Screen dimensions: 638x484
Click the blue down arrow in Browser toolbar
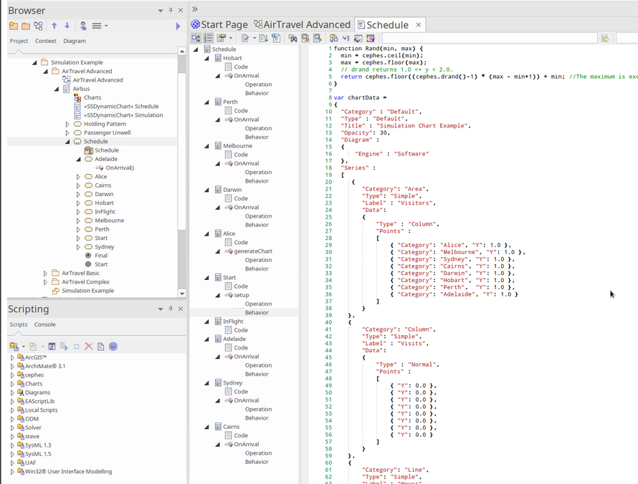(67, 26)
